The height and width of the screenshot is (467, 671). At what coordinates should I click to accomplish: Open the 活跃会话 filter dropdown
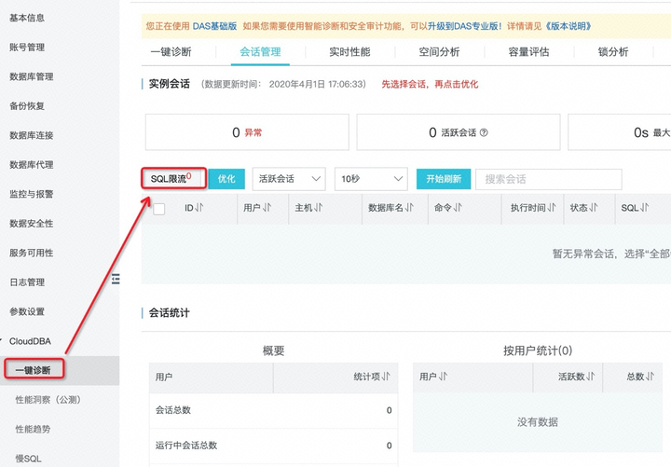289,179
